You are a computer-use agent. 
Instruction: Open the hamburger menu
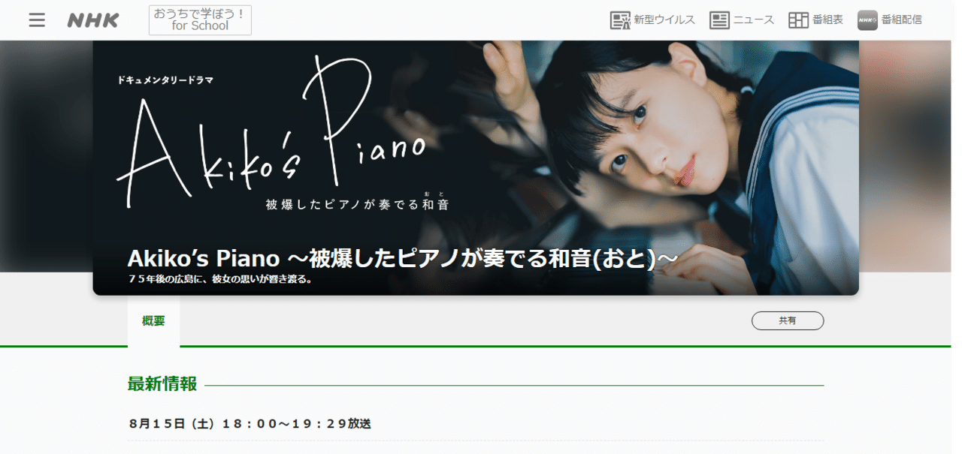point(37,20)
